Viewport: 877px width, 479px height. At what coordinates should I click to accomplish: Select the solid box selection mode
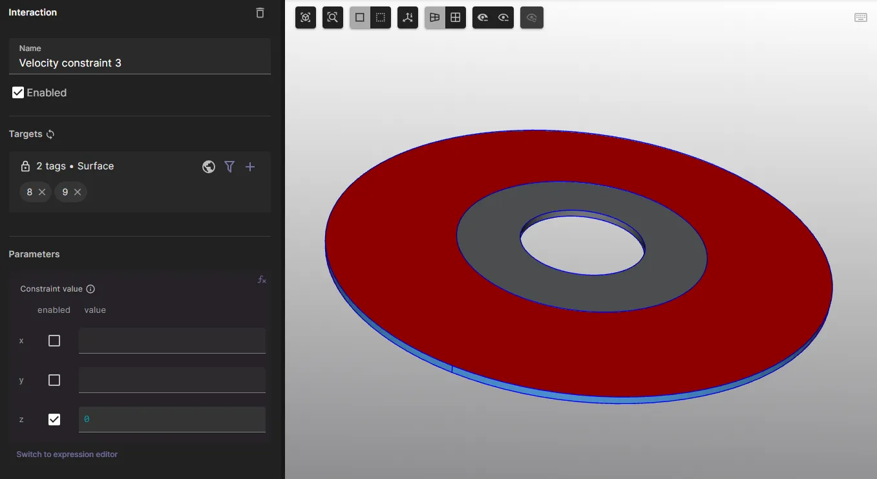point(360,17)
